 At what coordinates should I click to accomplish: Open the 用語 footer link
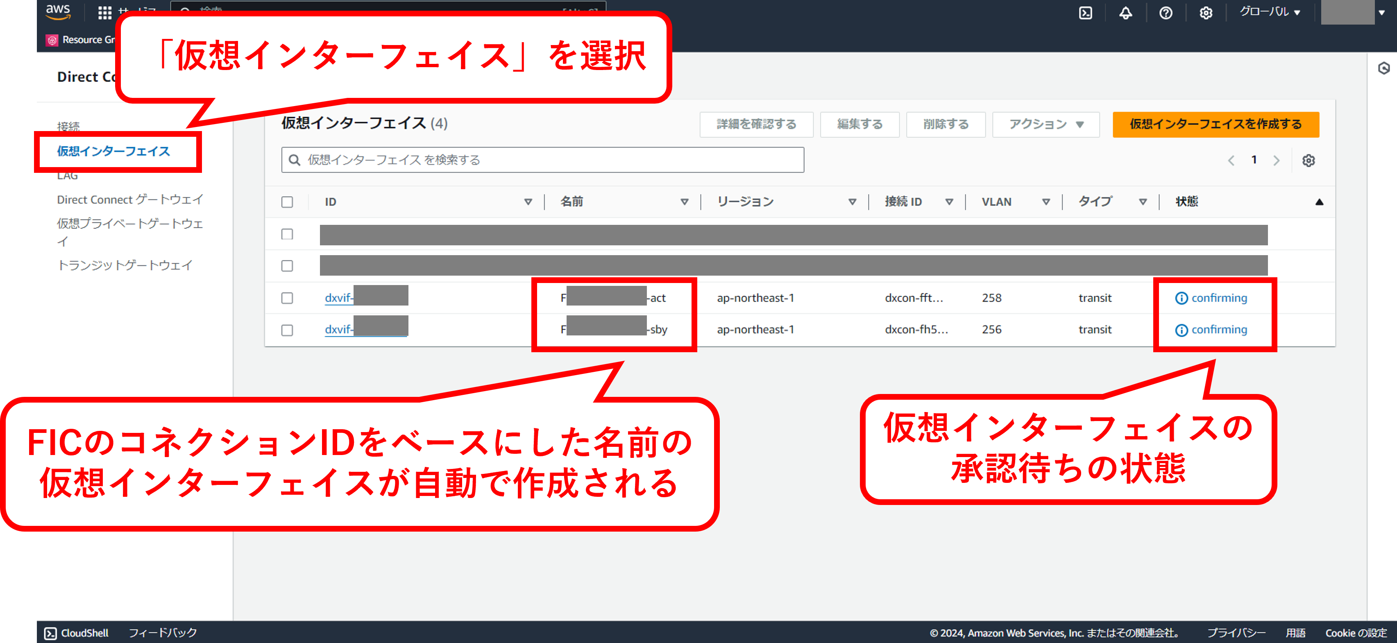pyautogui.click(x=1295, y=633)
